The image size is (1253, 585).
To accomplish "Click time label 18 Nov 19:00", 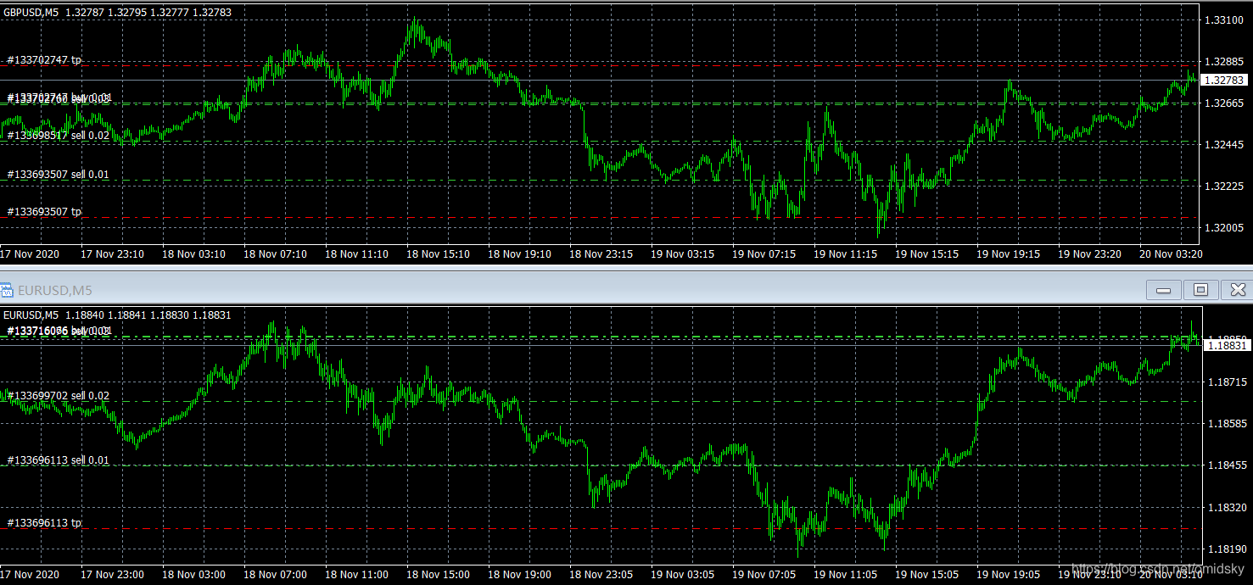I will (519, 575).
